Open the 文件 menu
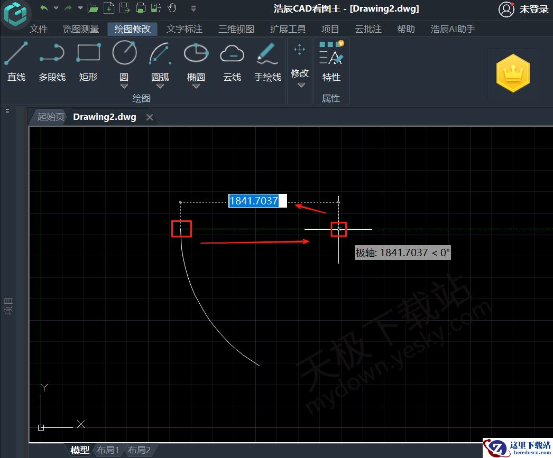This screenshot has height=458, width=553. [x=39, y=29]
